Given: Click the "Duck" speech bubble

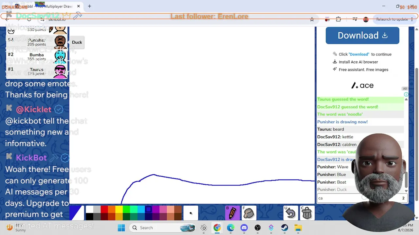Looking at the screenshot, I should point(77,42).
